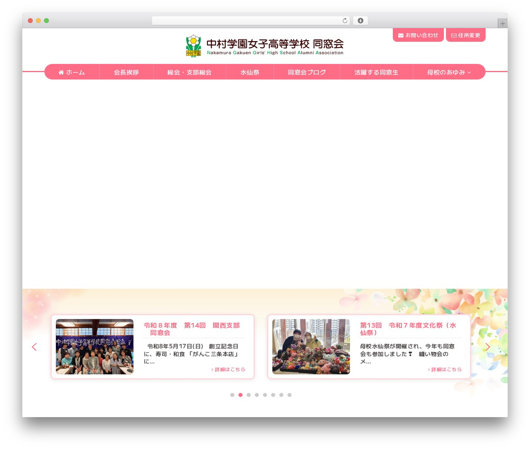Viewport: 530px width, 449px height.
Task: Open the 関西支部同窓会 group photo thumbnail
Action: [x=95, y=347]
